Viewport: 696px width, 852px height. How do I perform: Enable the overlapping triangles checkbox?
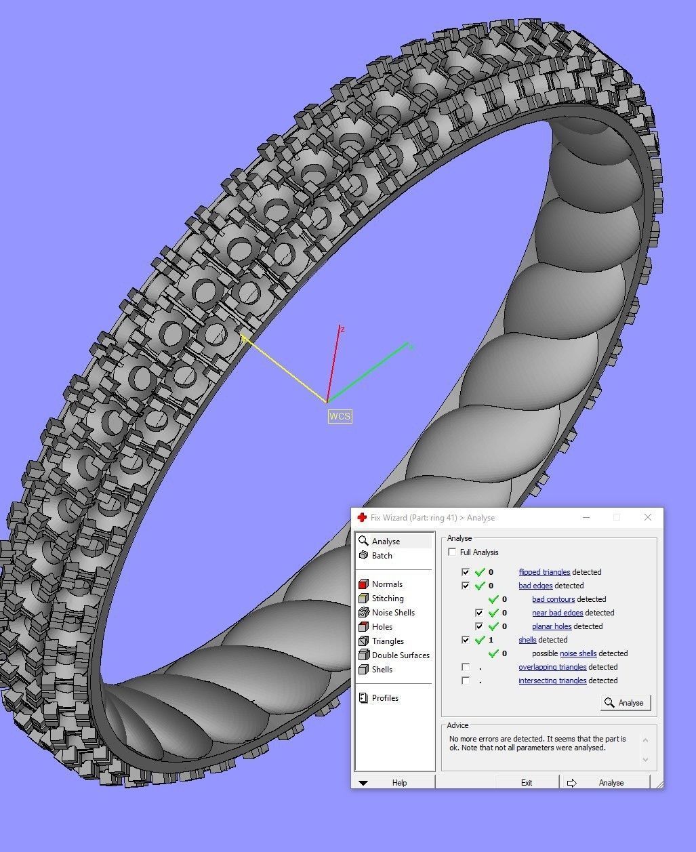click(x=466, y=667)
